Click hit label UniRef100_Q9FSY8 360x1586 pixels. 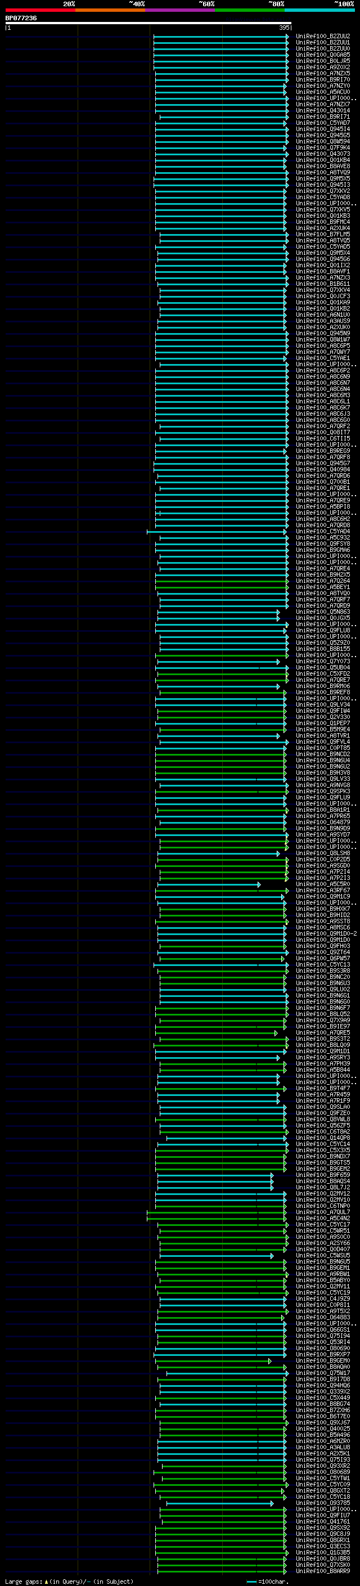click(323, 543)
